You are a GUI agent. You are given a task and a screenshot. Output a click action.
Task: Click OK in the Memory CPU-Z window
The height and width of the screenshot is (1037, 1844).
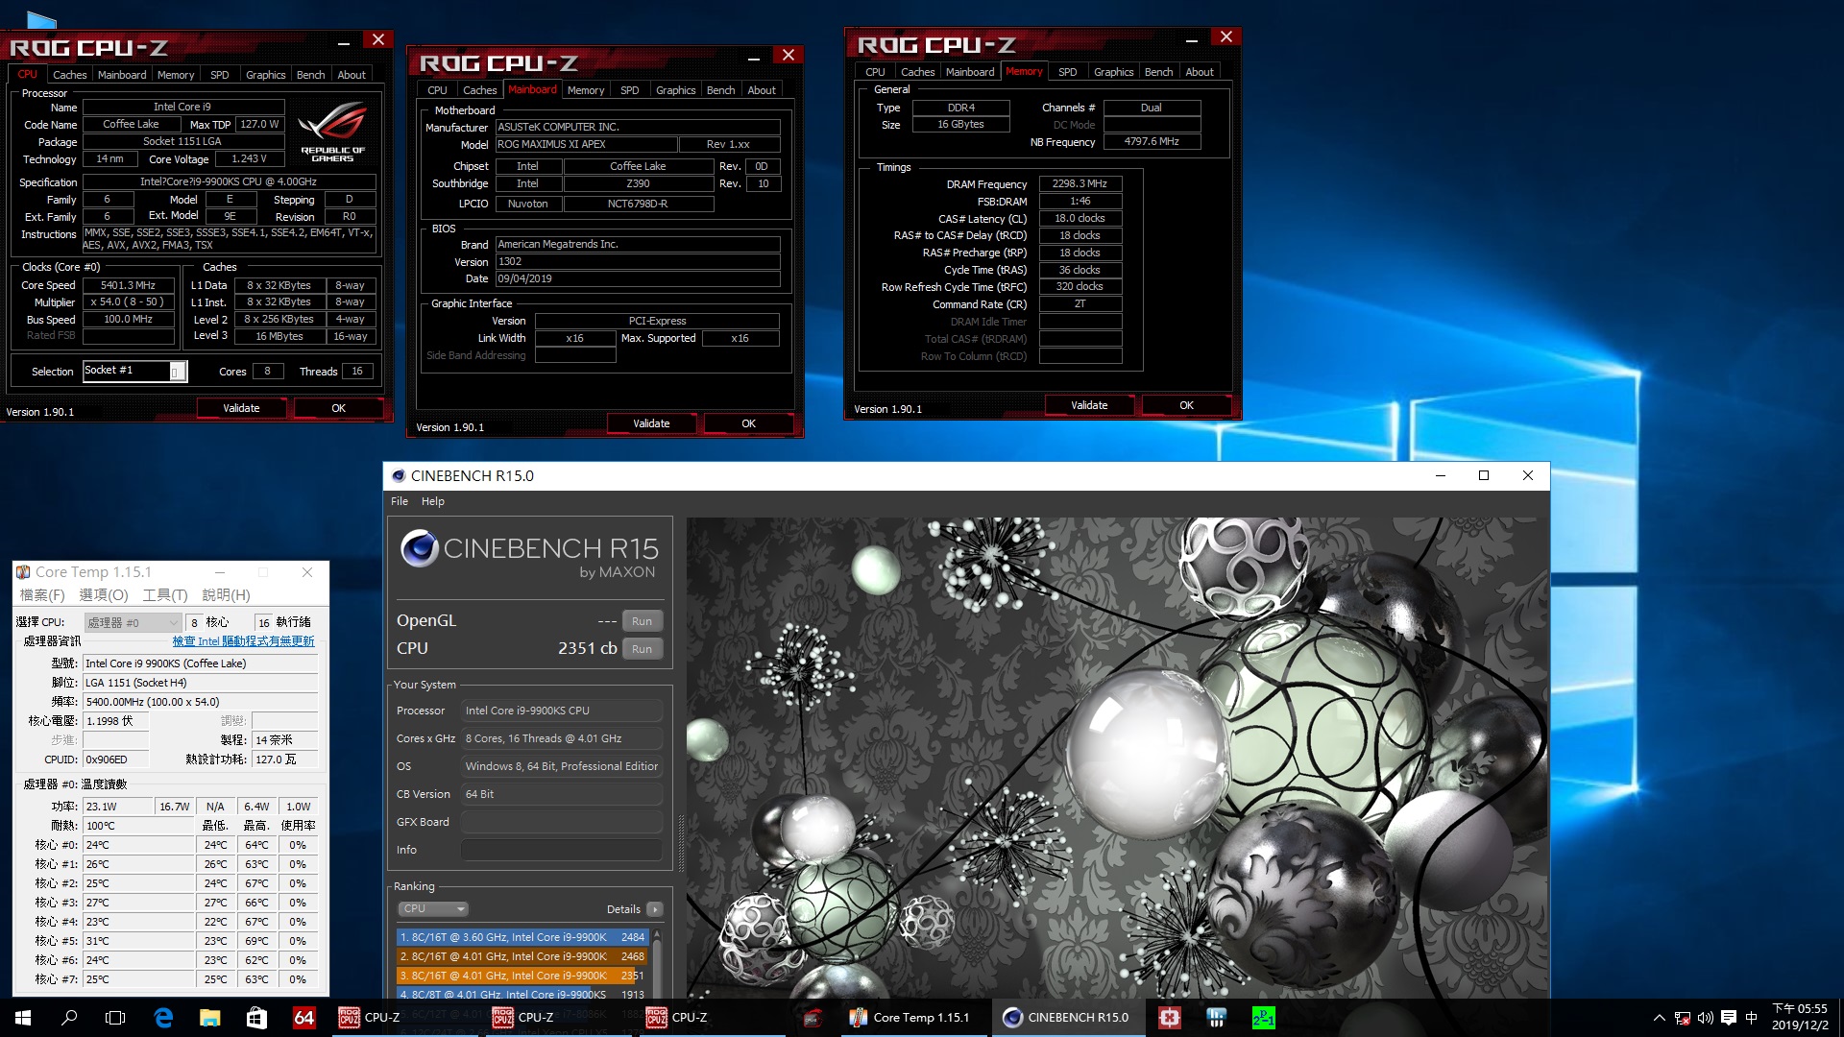coord(1186,405)
